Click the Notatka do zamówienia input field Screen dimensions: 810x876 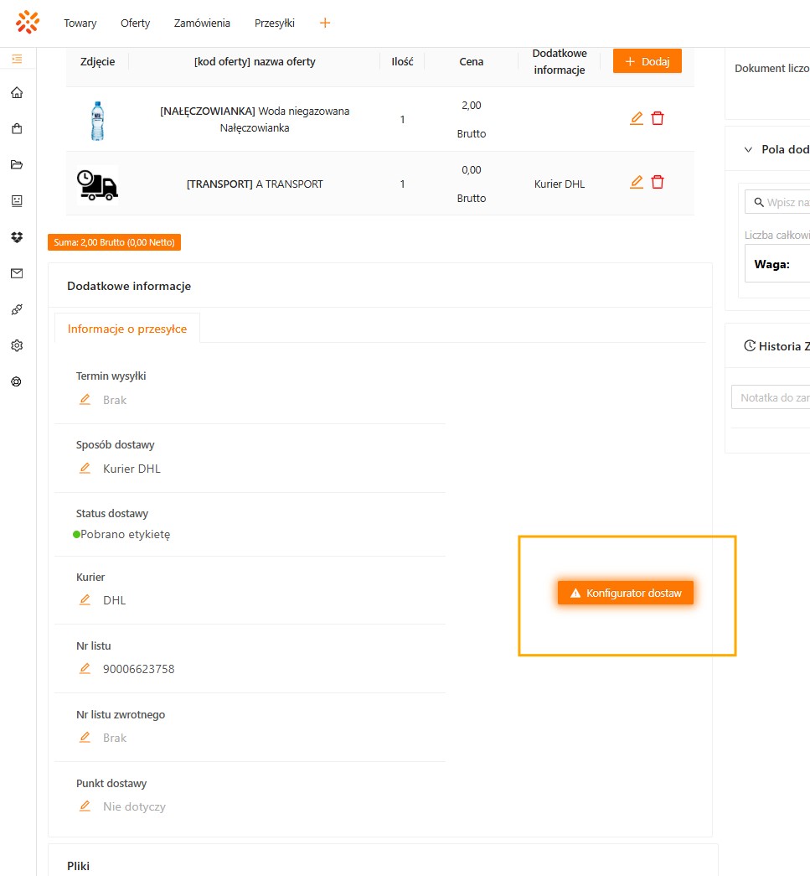(x=771, y=397)
